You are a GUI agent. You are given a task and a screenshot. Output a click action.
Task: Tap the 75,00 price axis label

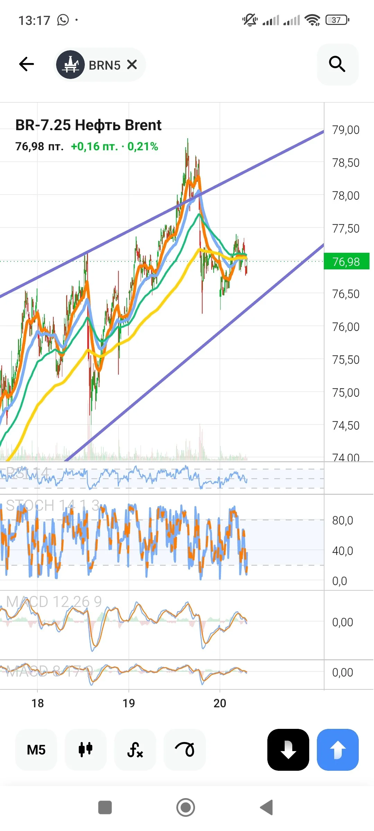[346, 393]
